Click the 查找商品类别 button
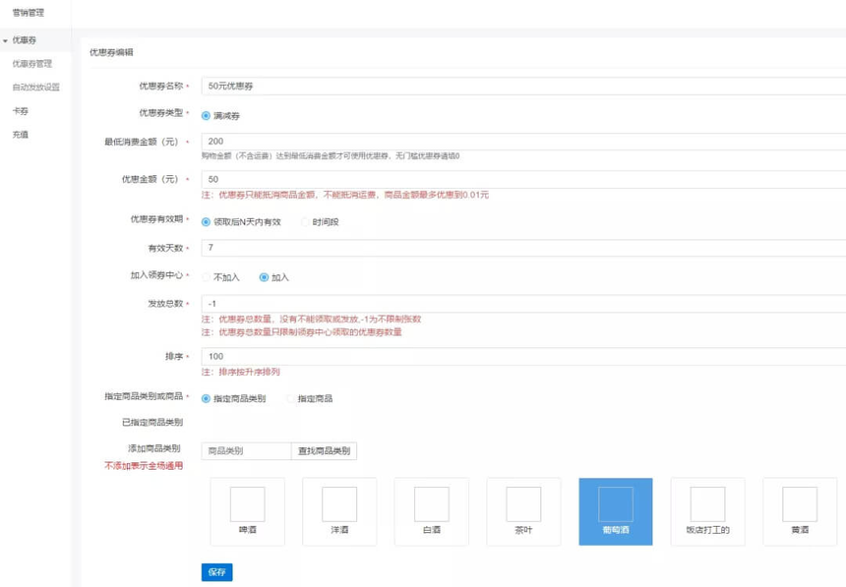 click(324, 451)
